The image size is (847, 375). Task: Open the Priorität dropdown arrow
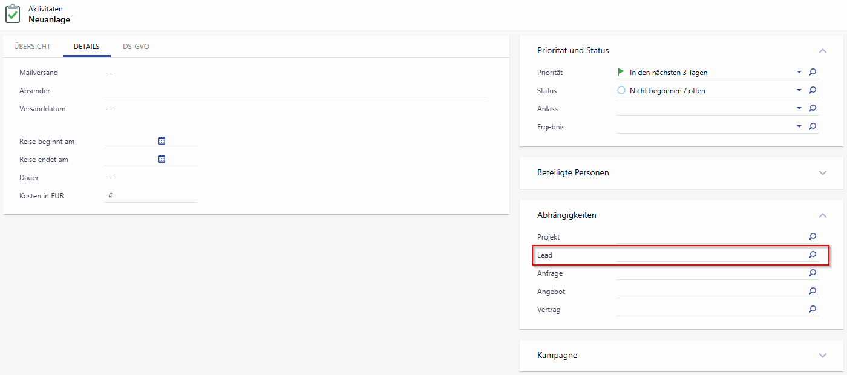coord(799,72)
